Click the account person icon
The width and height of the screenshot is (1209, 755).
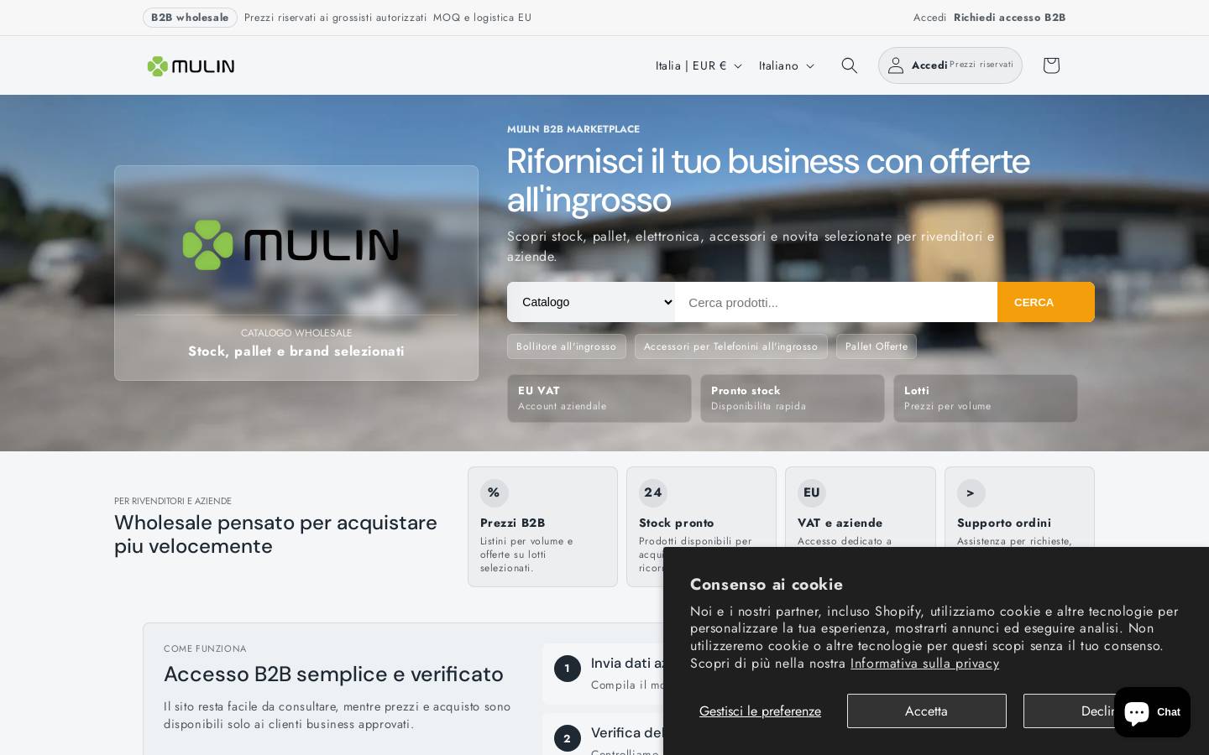tap(896, 65)
